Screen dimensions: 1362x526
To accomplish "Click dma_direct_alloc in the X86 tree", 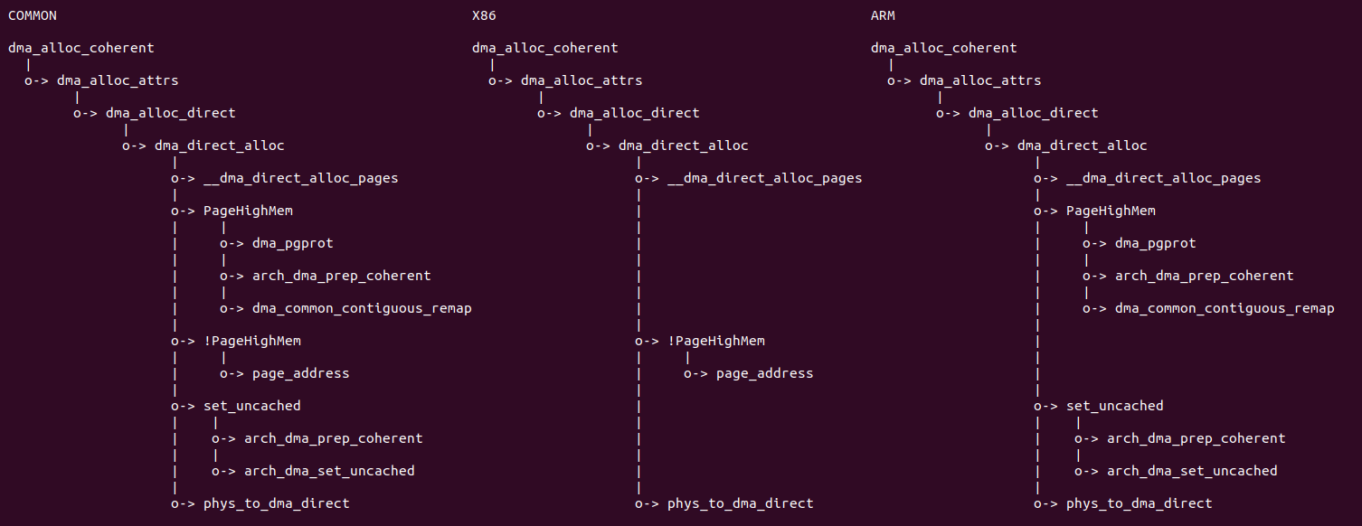I will [x=683, y=146].
